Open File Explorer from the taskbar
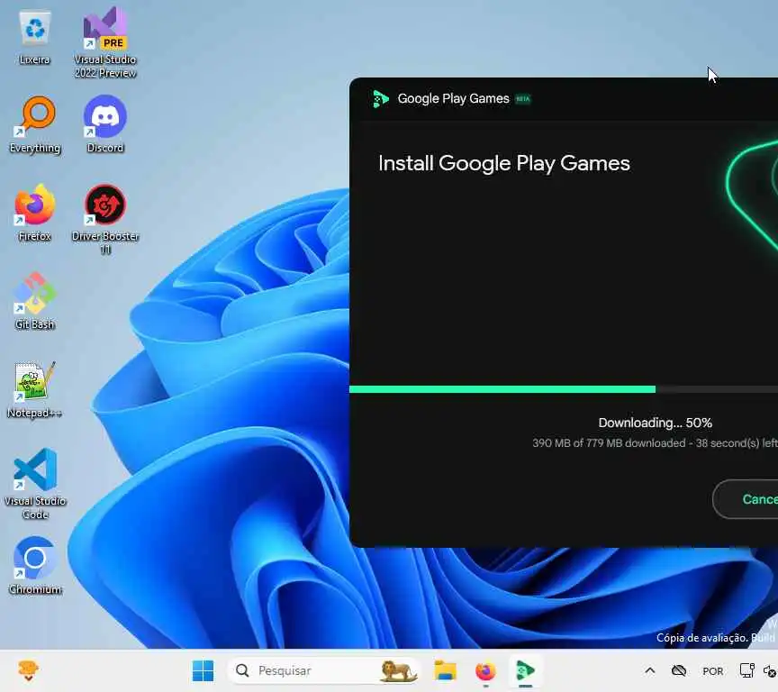Screen dimensions: 778x692 coord(445,670)
